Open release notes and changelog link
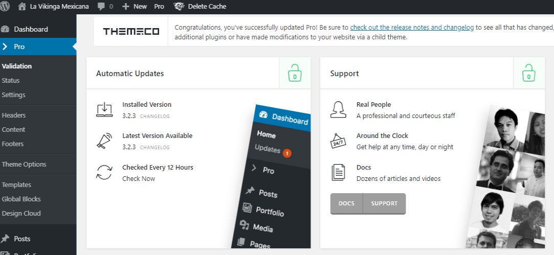The height and width of the screenshot is (255, 554). point(412,27)
